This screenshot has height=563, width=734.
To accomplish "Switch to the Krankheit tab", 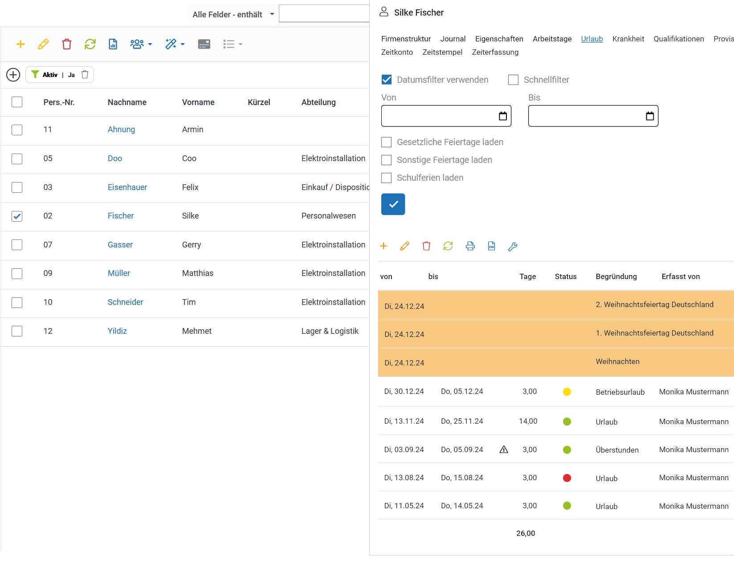I will (628, 39).
